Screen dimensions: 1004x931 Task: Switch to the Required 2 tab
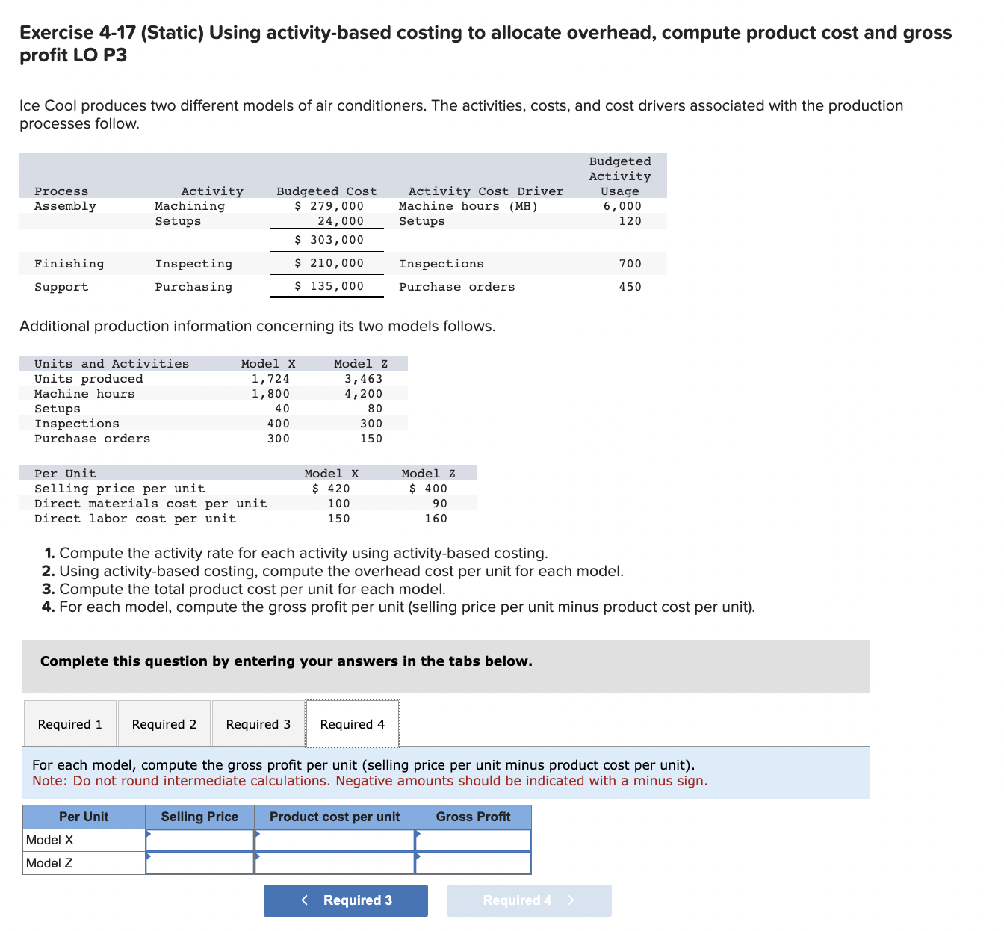pyautogui.click(x=164, y=723)
